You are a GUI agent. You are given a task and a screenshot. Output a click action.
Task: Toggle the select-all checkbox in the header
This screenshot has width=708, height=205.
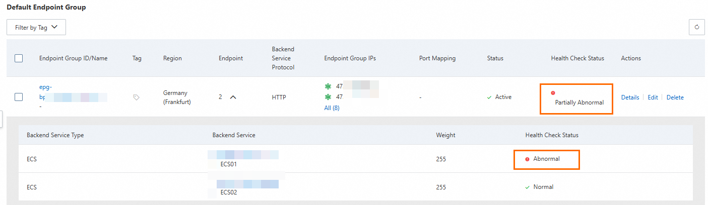[19, 58]
